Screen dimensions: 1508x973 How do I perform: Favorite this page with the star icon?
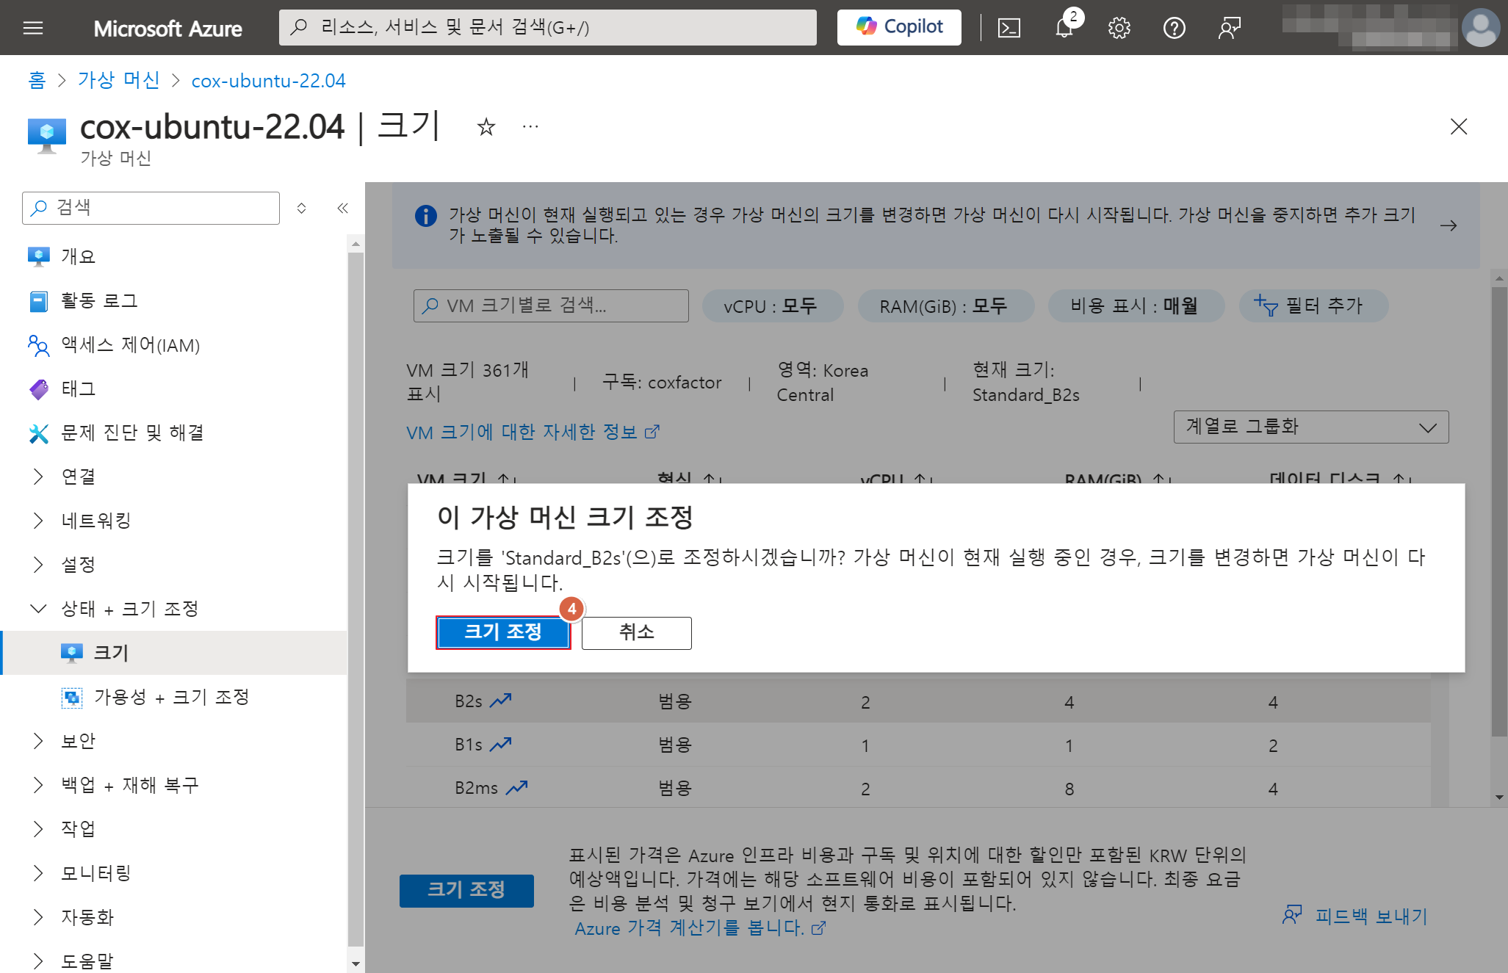pos(486,127)
